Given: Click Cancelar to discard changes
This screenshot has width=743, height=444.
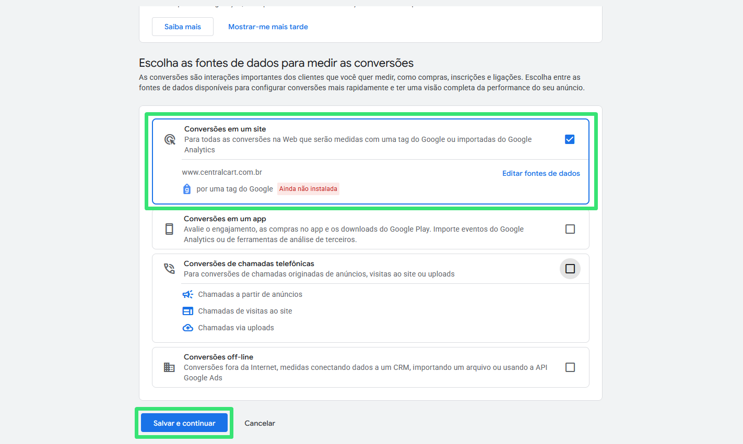Looking at the screenshot, I should [260, 423].
